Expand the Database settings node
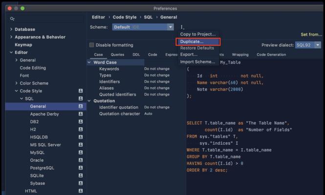 click(11, 29)
